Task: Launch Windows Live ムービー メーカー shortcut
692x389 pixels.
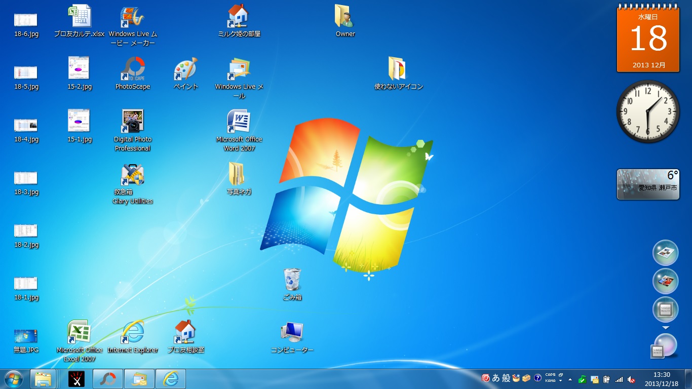Action: point(133,25)
